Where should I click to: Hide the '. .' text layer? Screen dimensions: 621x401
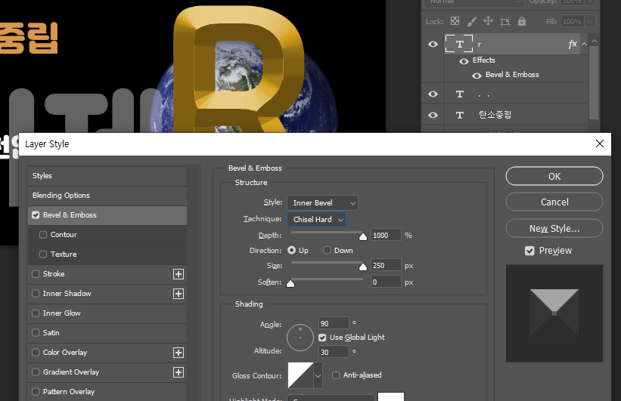click(x=433, y=94)
